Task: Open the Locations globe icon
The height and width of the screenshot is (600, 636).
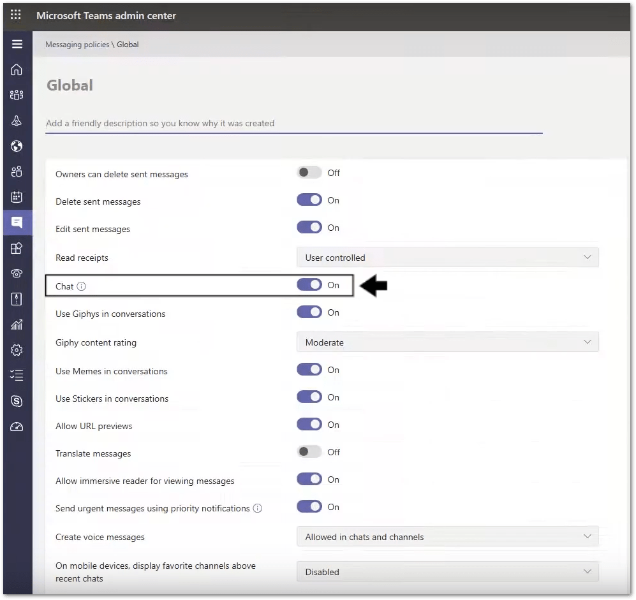Action: click(17, 146)
